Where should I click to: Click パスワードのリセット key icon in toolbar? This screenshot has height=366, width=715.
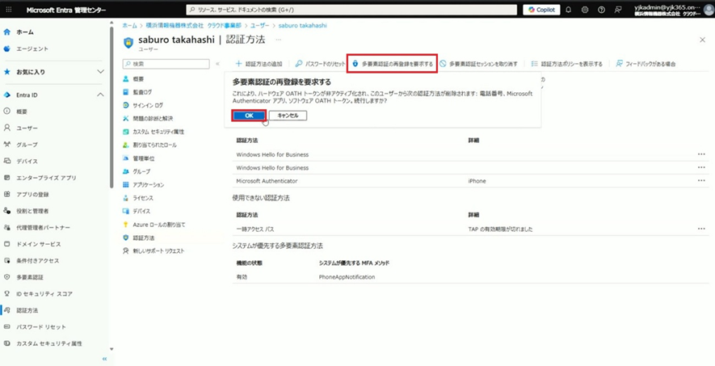(x=299, y=63)
